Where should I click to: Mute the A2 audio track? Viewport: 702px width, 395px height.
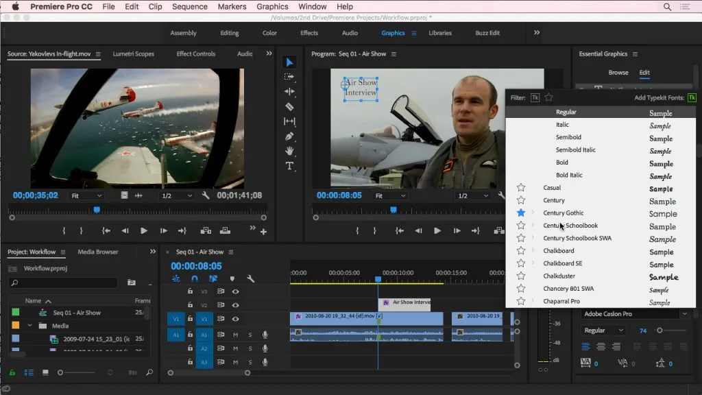(x=236, y=348)
